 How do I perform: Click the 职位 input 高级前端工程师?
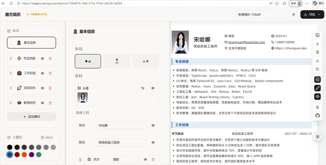tap(121, 142)
